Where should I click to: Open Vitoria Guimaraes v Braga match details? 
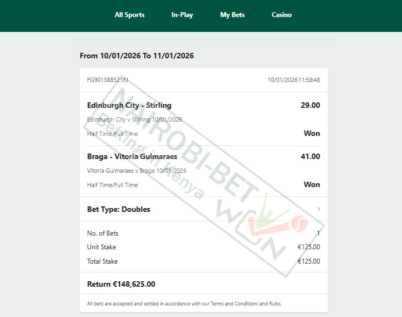click(137, 171)
